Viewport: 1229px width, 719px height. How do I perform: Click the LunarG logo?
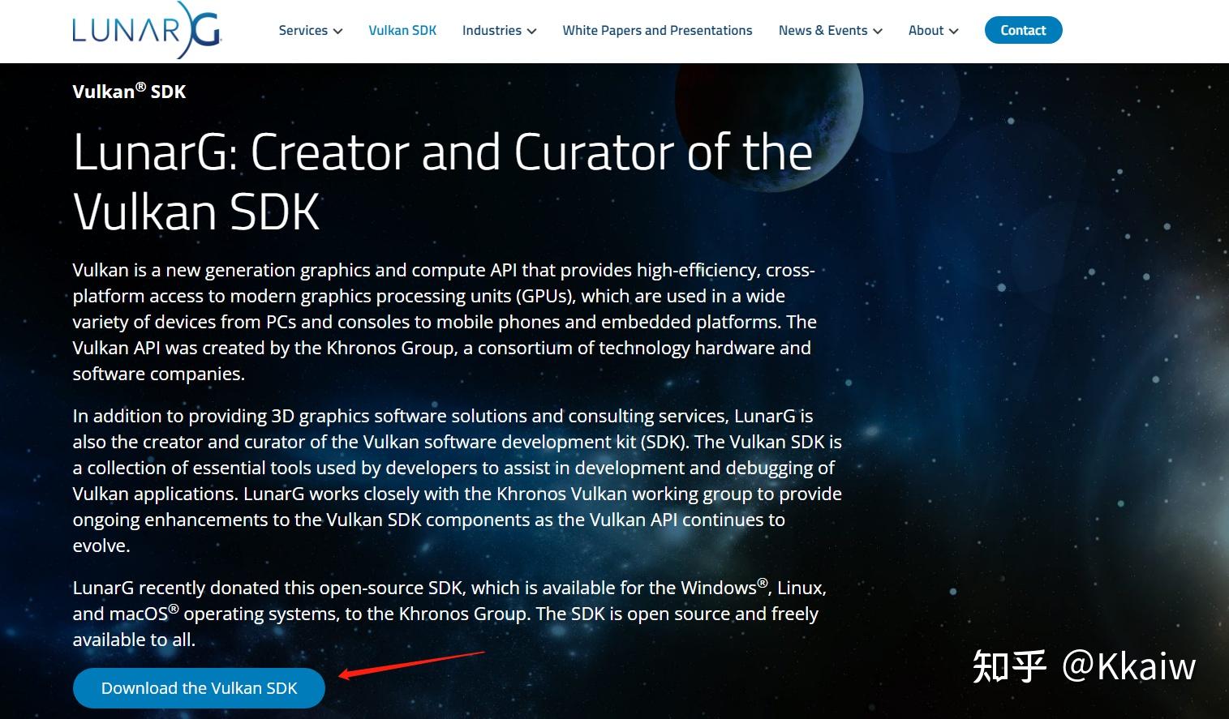[146, 31]
